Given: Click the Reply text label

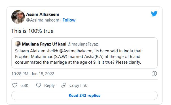Looking at the screenshot, I should coord(49,85).
